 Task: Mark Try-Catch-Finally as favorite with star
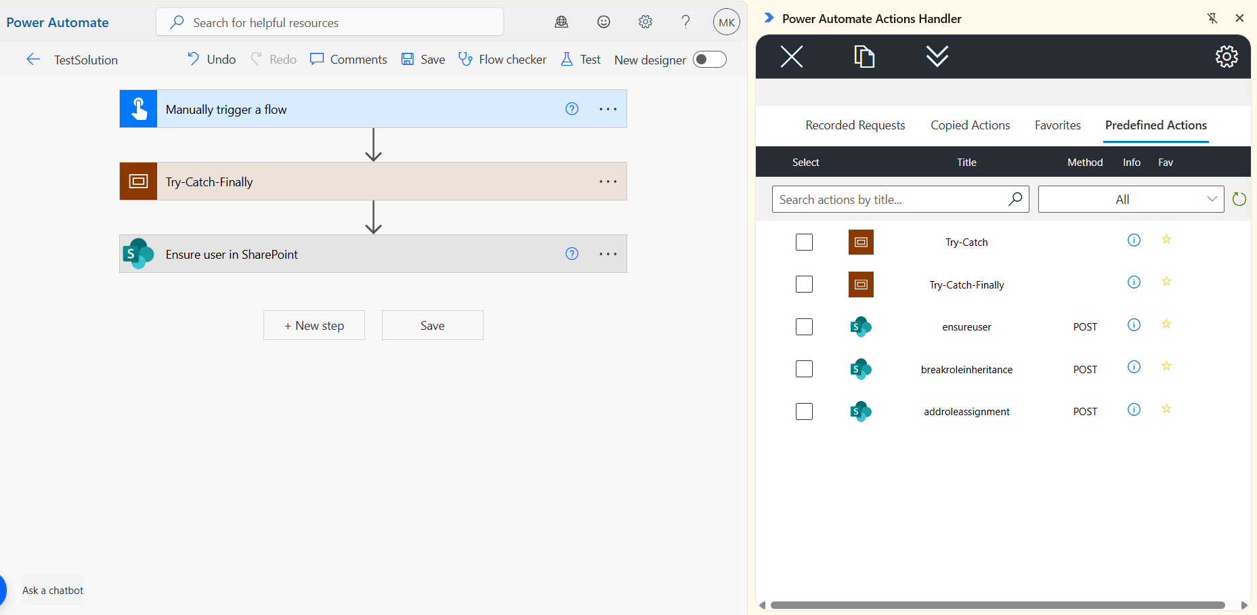pos(1166,282)
